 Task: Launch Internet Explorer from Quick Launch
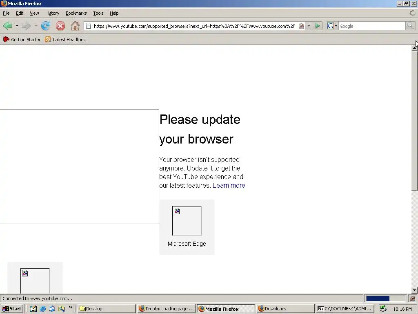pos(42,309)
